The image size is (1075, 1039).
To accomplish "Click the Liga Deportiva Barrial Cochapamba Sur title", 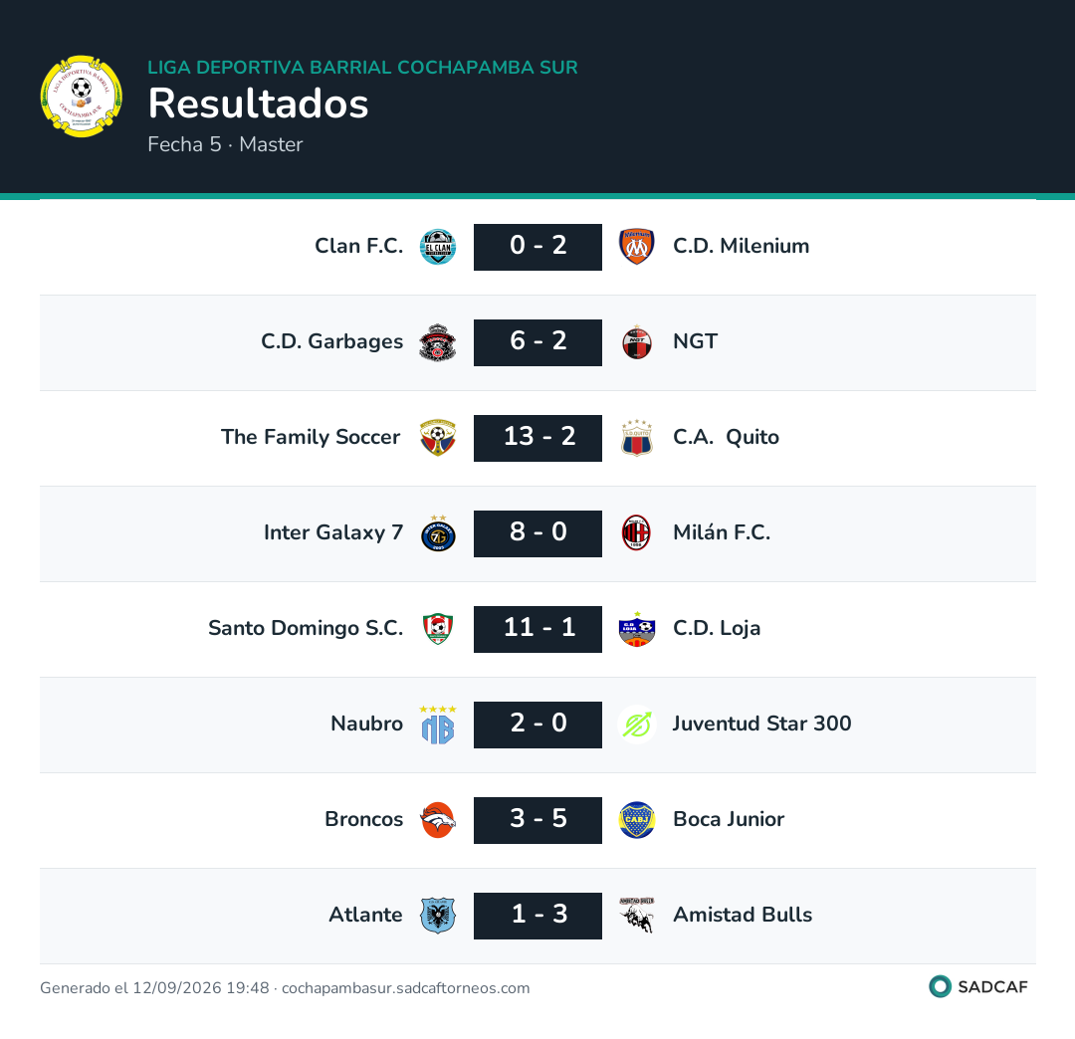I will point(362,67).
